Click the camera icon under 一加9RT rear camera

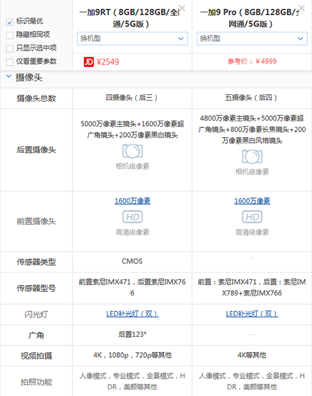(132, 151)
